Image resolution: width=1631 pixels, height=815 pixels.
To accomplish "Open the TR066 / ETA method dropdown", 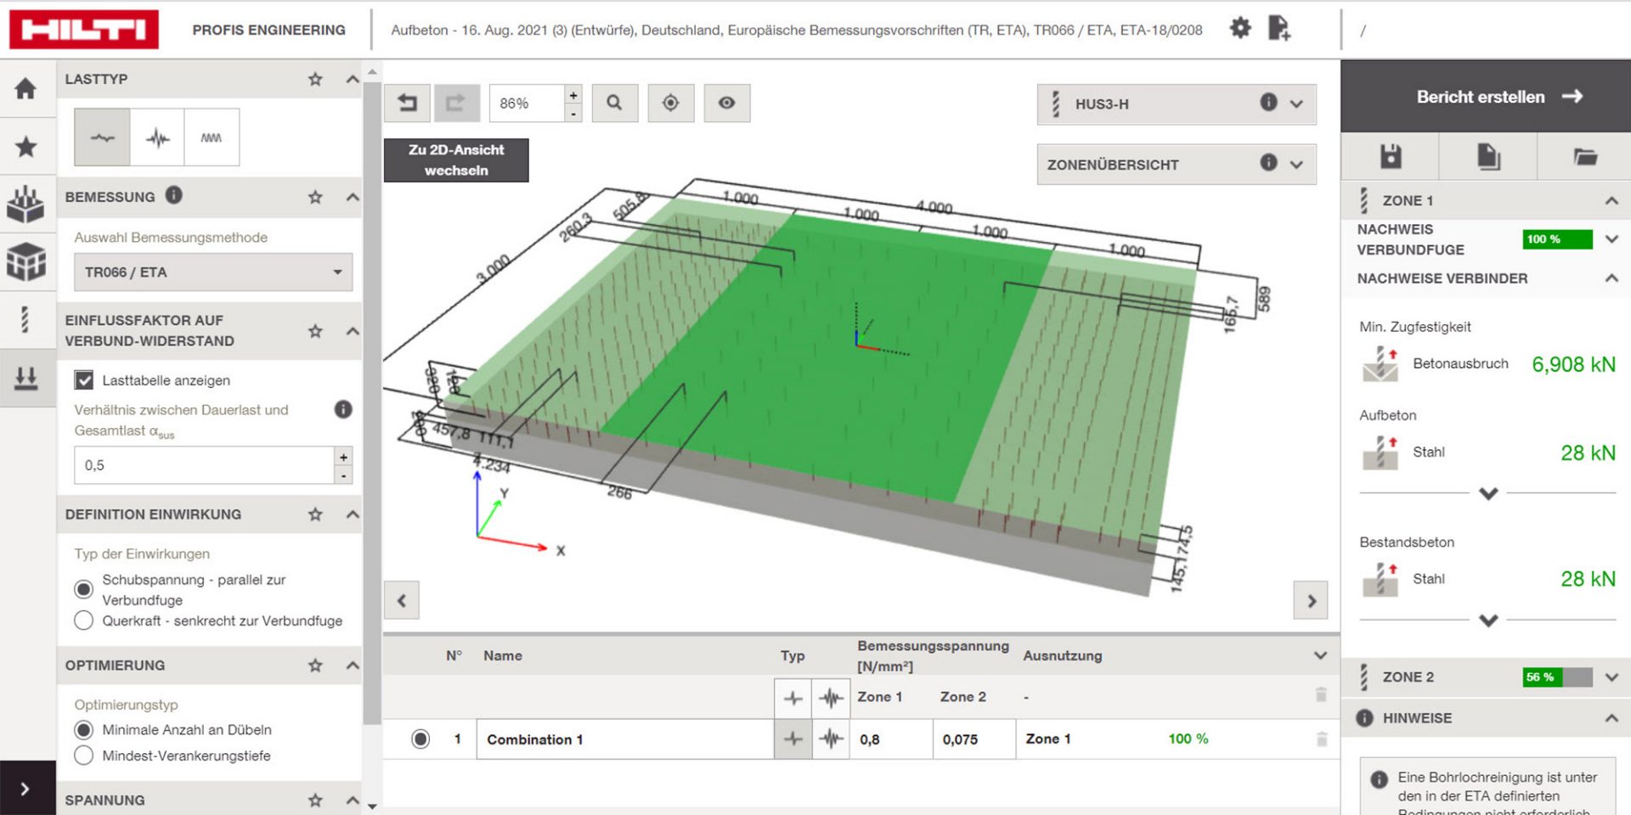I will [212, 273].
